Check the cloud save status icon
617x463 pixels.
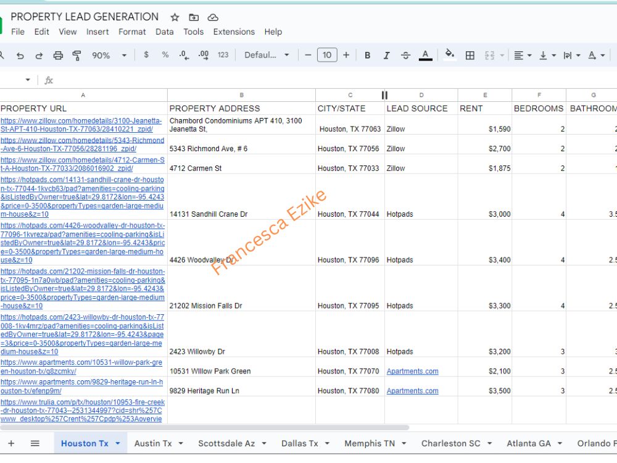click(x=213, y=17)
